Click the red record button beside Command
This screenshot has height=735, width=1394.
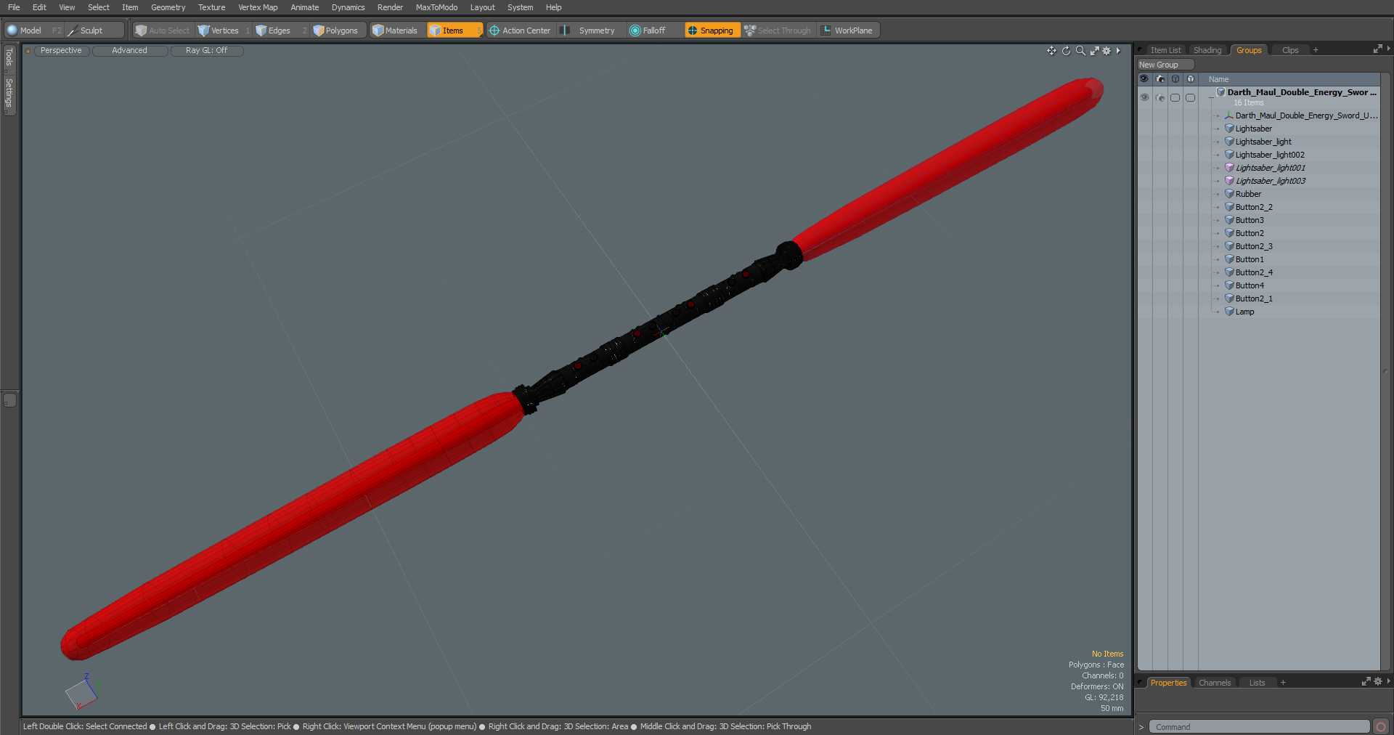click(1380, 727)
